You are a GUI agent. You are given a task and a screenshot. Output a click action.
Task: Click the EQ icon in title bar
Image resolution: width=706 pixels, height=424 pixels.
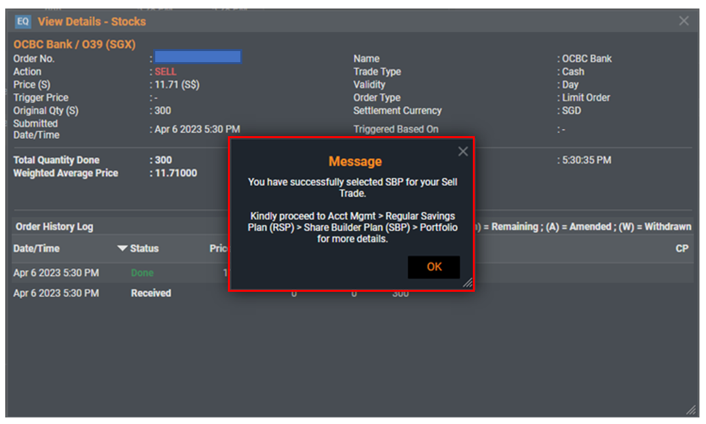pyautogui.click(x=23, y=21)
